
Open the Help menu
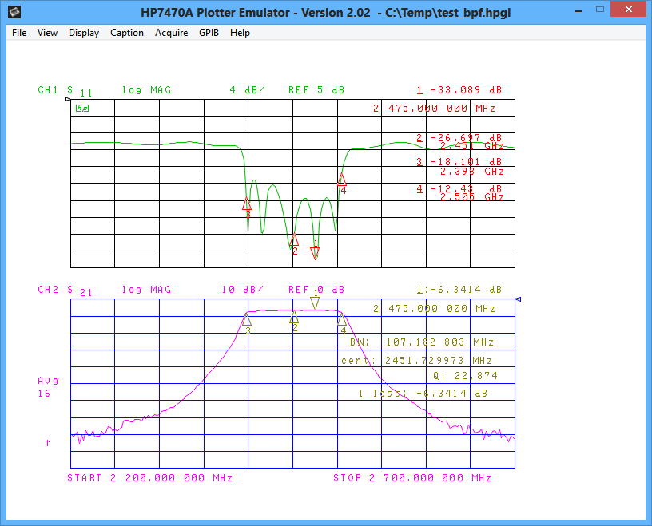point(240,33)
